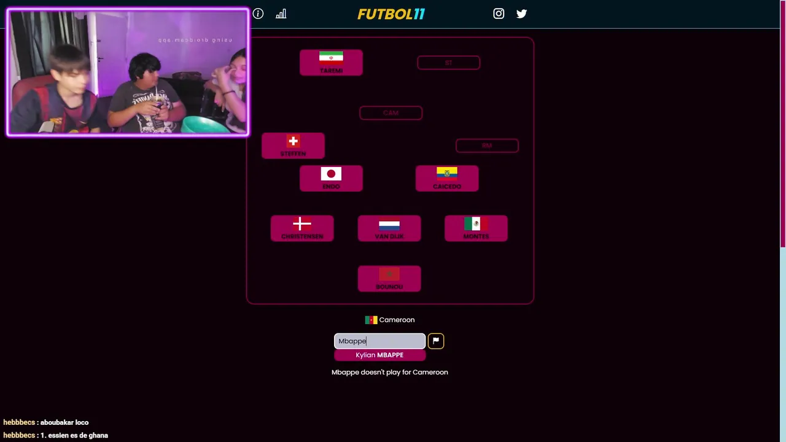786x442 pixels.
Task: Select the Christensen Denmark player card
Action: 302,228
